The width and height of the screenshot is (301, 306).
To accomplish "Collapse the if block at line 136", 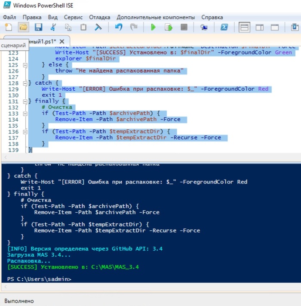I will point(25,132).
